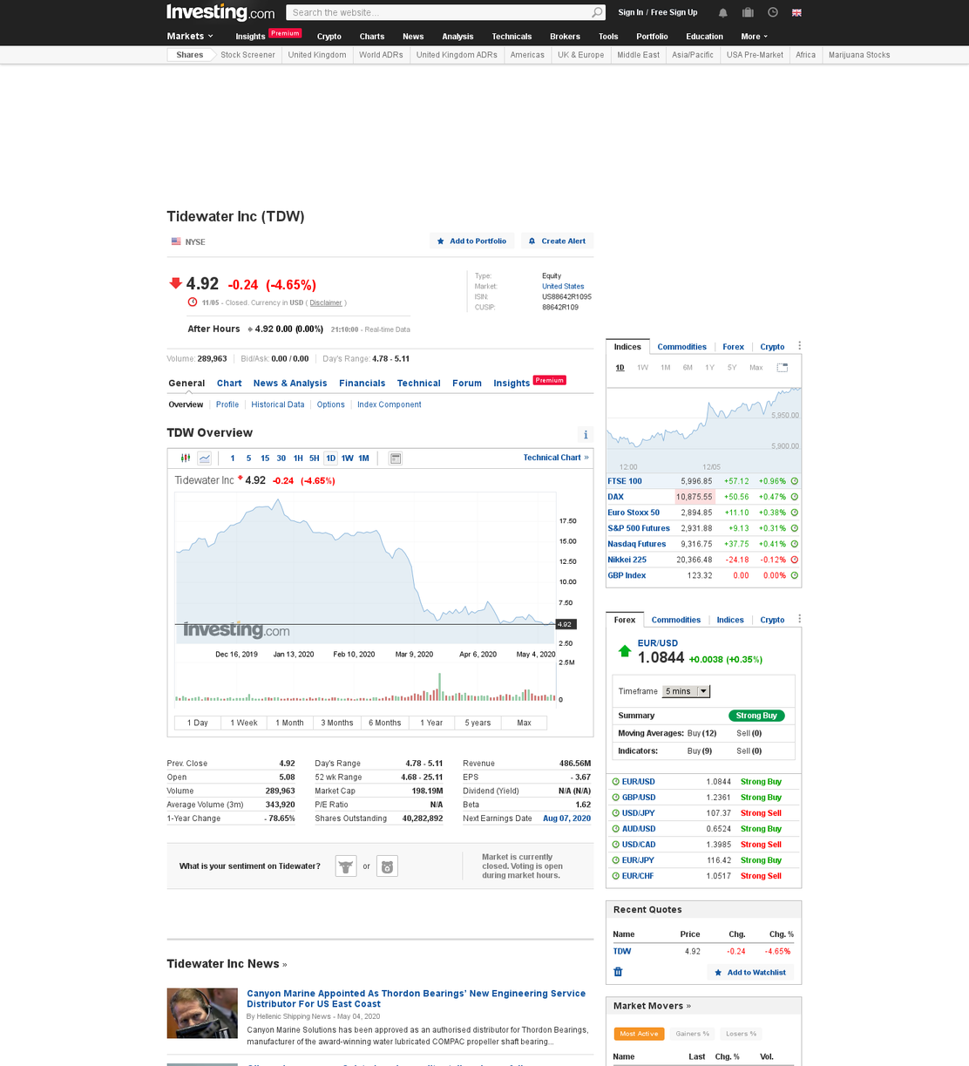Image resolution: width=969 pixels, height=1066 pixels.
Task: Open S&P 500 Futures quote
Action: [x=639, y=528]
